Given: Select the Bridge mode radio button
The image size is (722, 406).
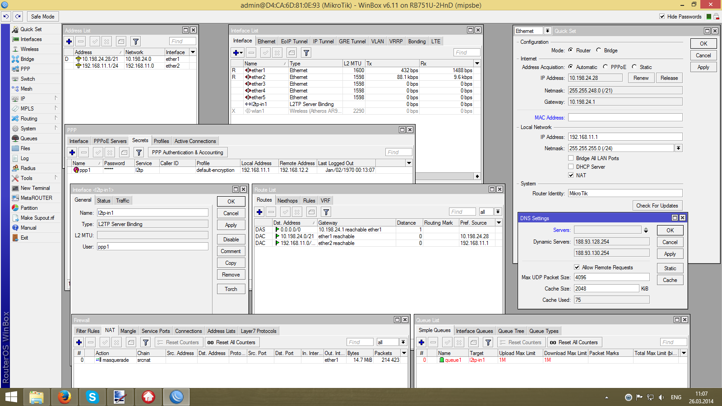Looking at the screenshot, I should pos(598,50).
